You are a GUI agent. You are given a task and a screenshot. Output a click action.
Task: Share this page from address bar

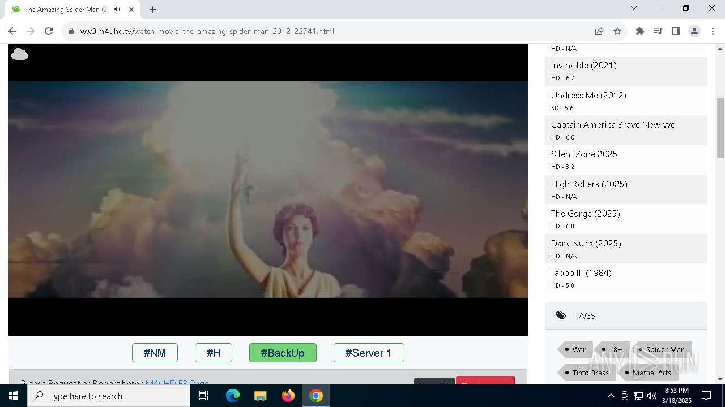599,31
